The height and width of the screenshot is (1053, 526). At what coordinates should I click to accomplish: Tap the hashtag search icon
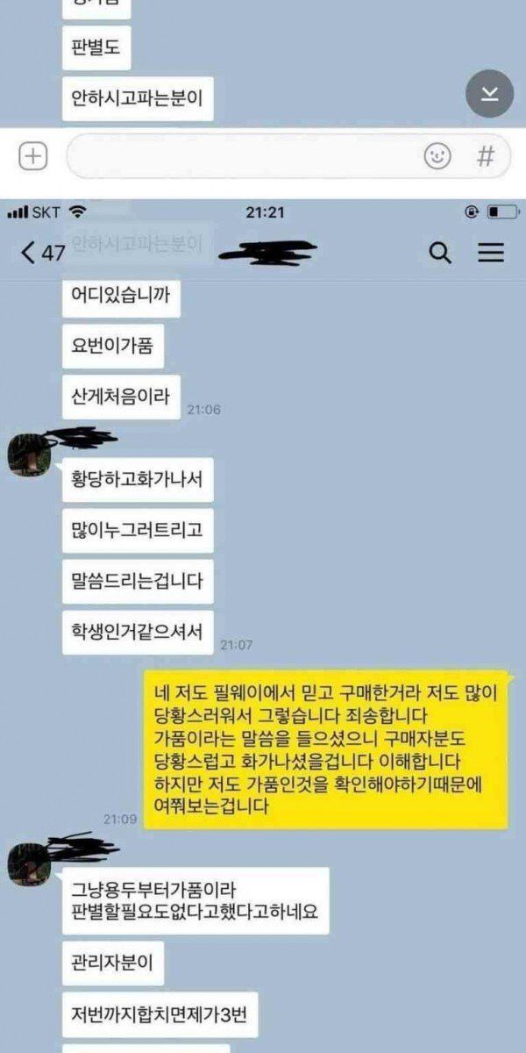(x=485, y=157)
